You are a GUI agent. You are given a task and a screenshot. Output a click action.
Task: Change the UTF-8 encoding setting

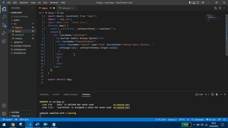click(x=182, y=119)
